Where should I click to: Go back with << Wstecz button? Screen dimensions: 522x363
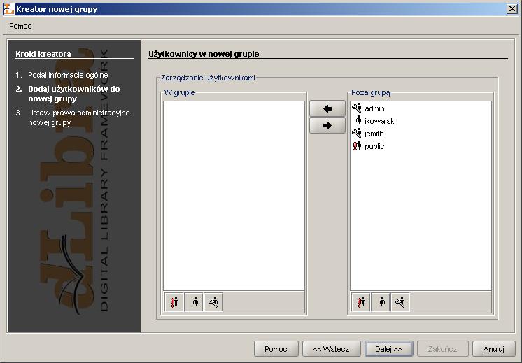(331, 349)
